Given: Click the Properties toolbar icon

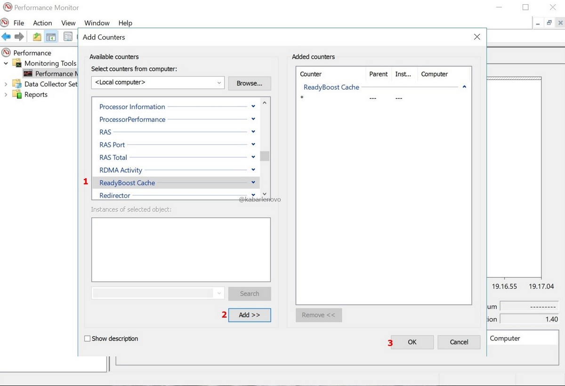Looking at the screenshot, I should pos(68,37).
